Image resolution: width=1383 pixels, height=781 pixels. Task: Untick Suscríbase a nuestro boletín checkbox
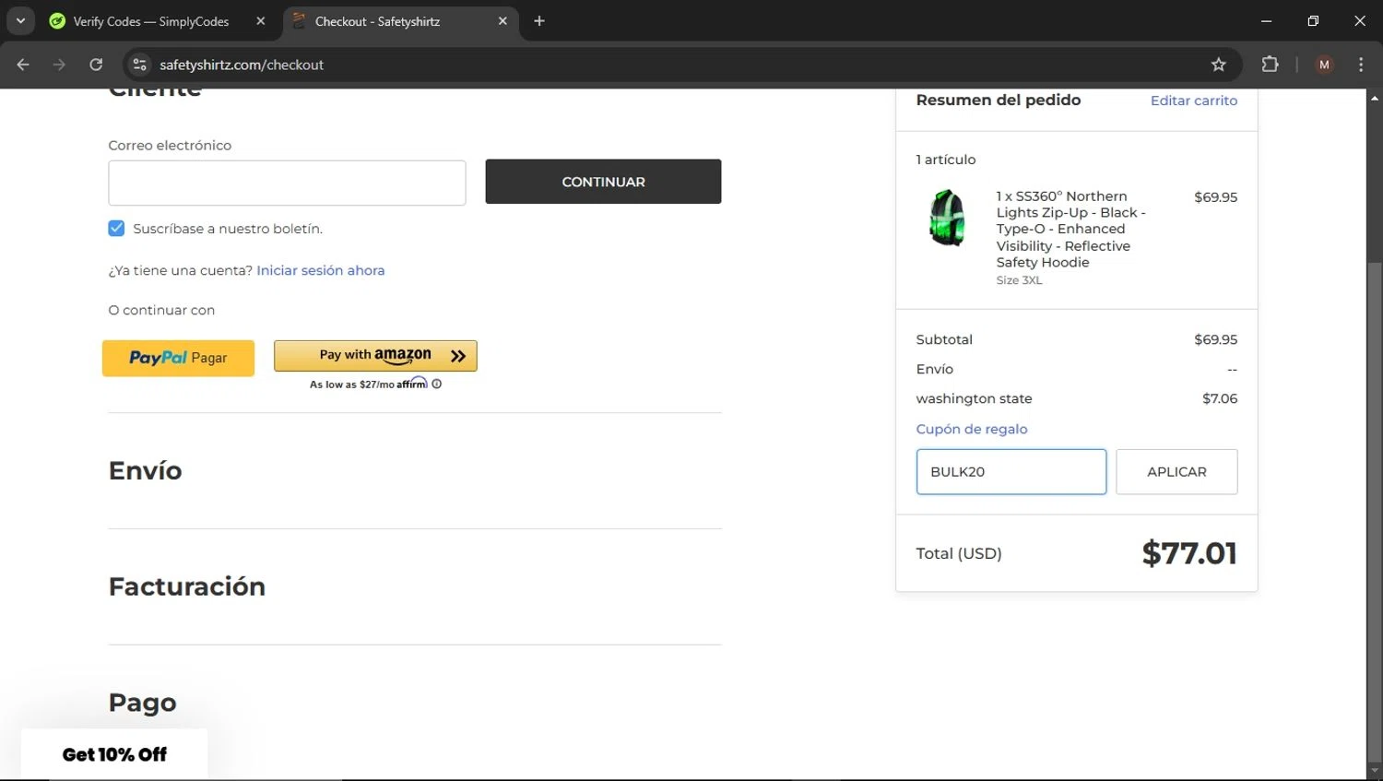click(116, 228)
